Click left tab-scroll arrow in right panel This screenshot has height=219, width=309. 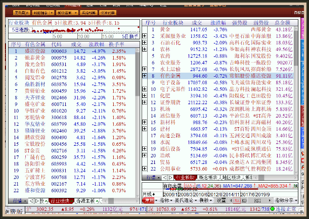[165, 178]
